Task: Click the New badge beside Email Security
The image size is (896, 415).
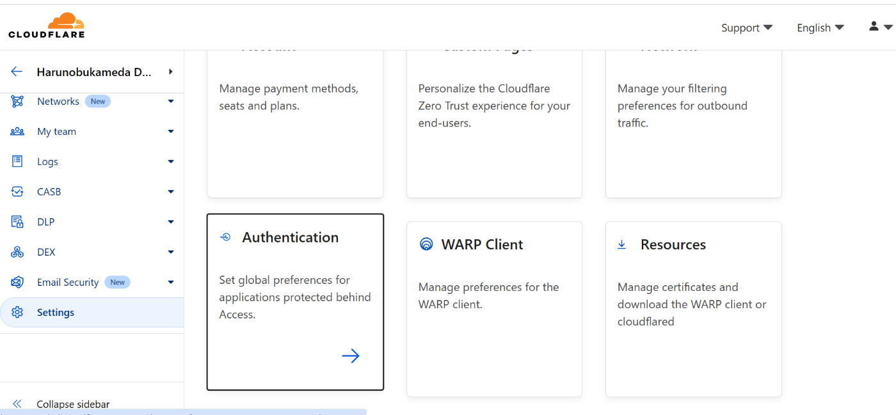Action: tap(118, 282)
